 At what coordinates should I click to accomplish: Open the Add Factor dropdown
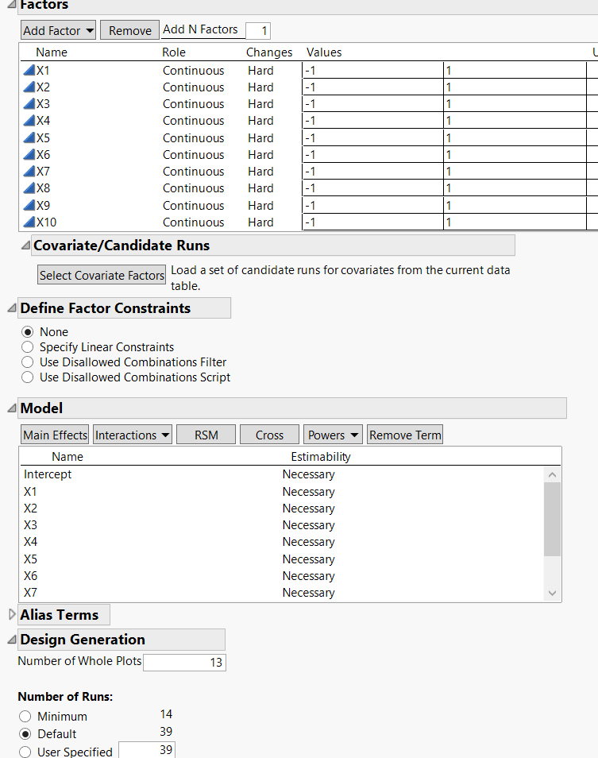point(57,30)
